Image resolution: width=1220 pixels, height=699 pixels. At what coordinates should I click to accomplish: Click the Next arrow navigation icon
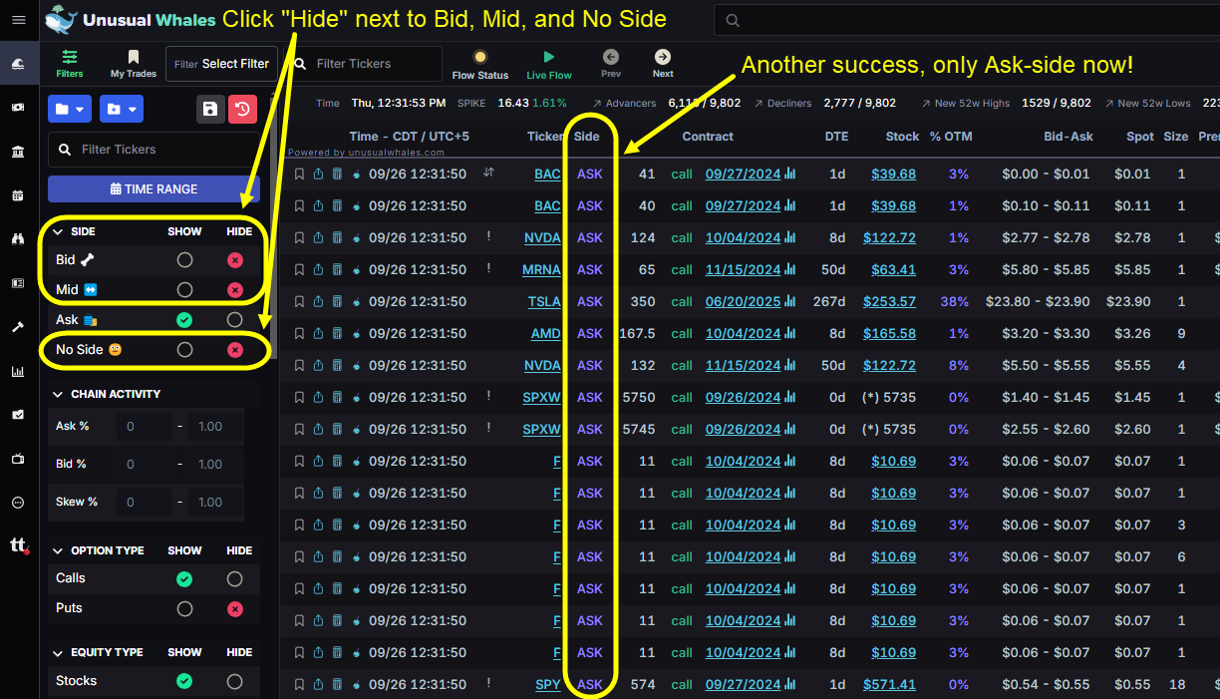pos(662,57)
